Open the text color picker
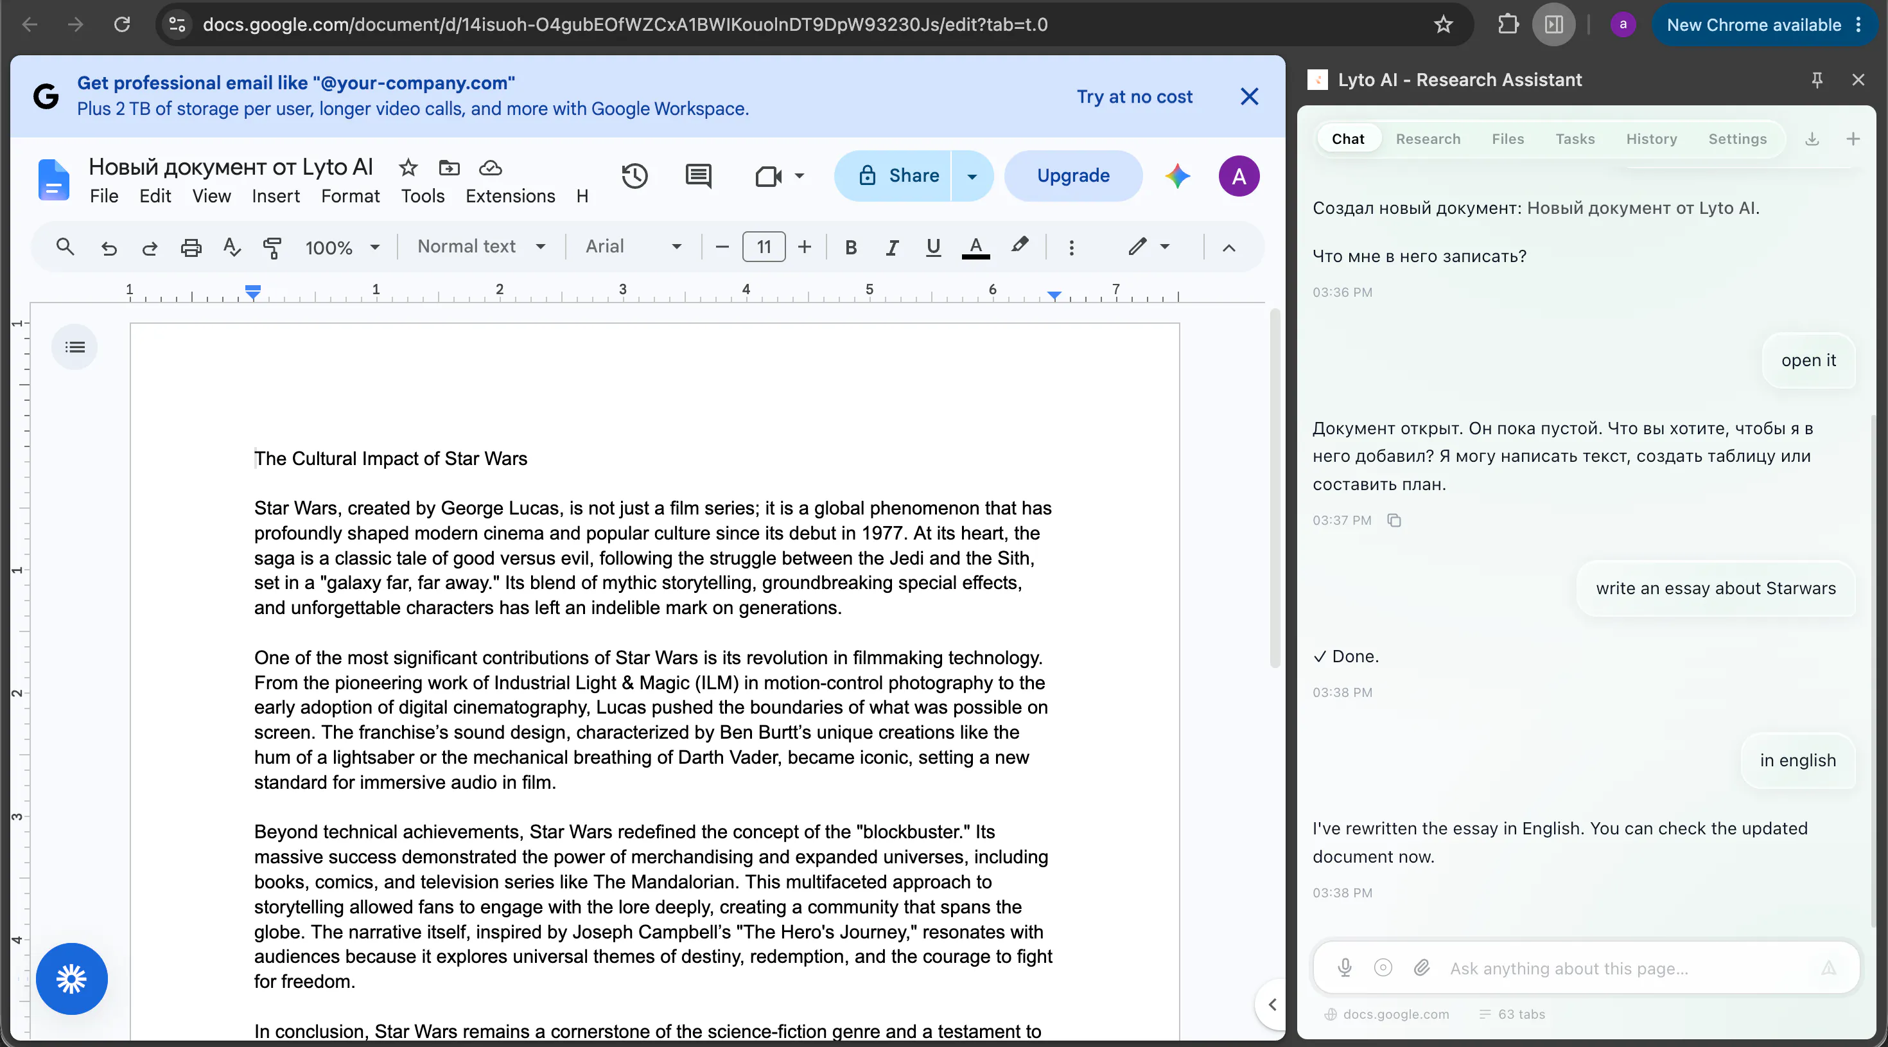 [x=975, y=248]
